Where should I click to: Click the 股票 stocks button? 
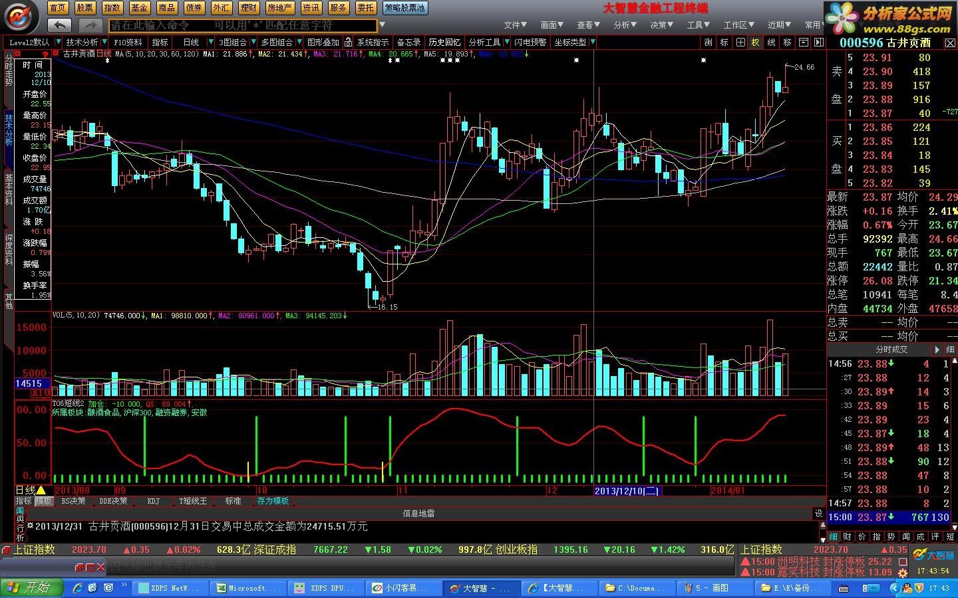(85, 8)
